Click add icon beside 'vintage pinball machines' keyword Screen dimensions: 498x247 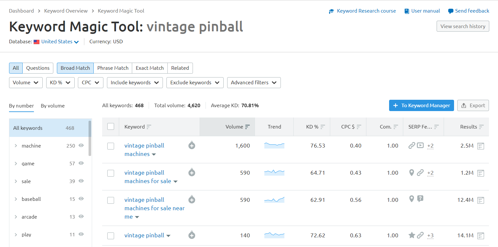click(192, 146)
